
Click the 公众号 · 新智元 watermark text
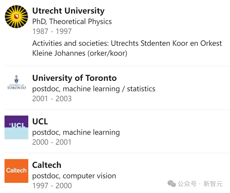200,184
